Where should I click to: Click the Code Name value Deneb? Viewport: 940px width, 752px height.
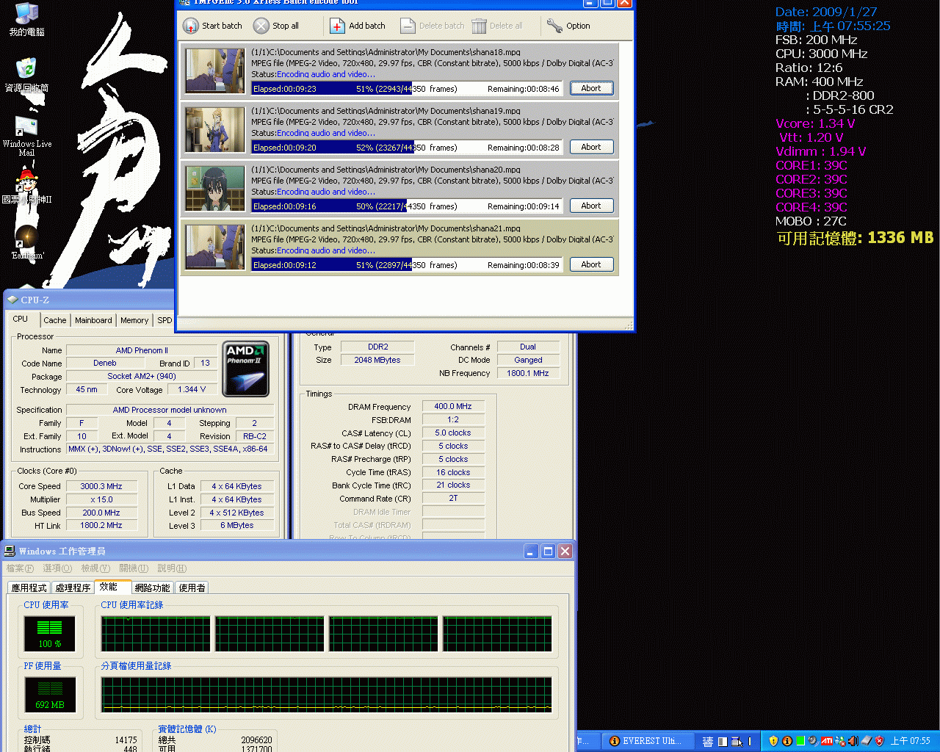point(105,363)
